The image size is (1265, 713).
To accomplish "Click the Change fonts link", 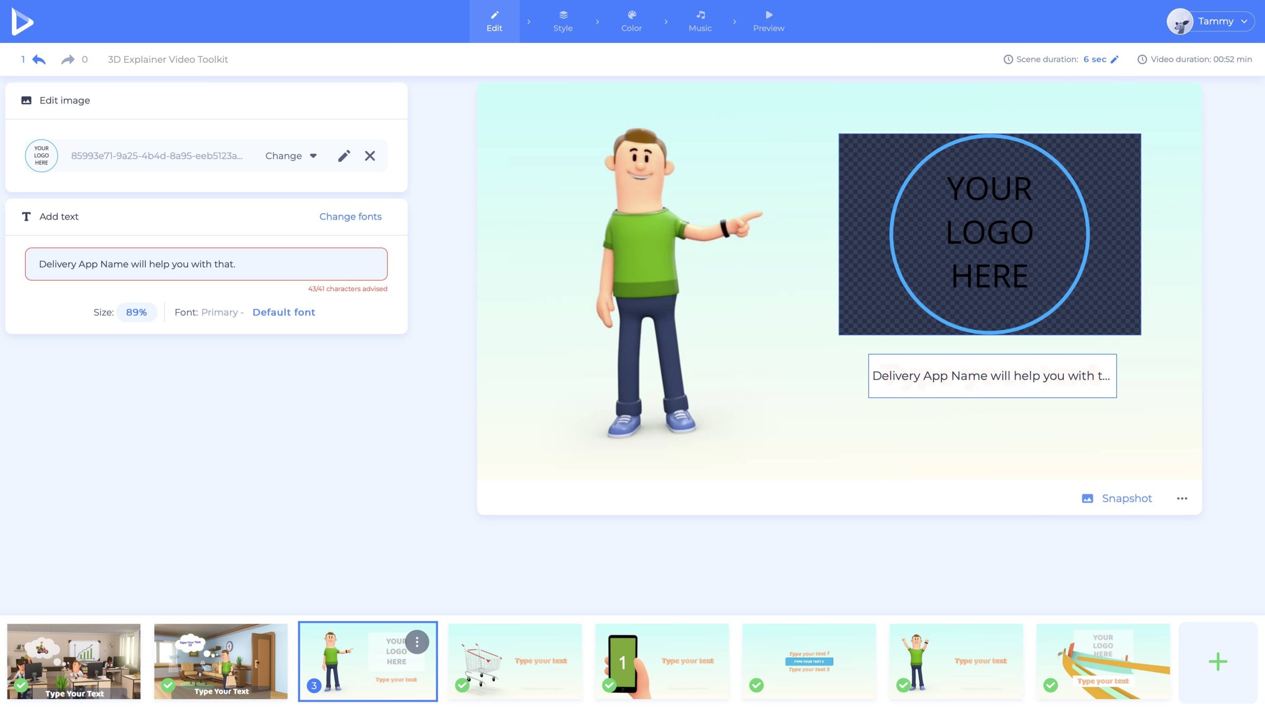I will pos(350,217).
